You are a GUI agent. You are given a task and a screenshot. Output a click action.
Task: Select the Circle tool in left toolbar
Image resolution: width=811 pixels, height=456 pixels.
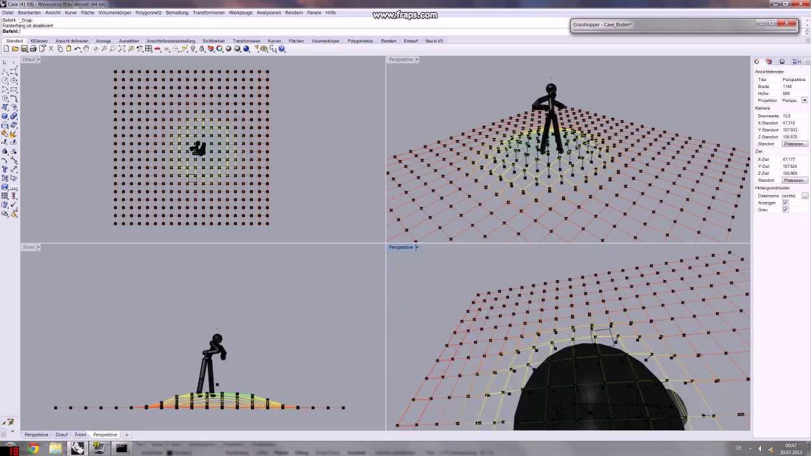(4, 80)
